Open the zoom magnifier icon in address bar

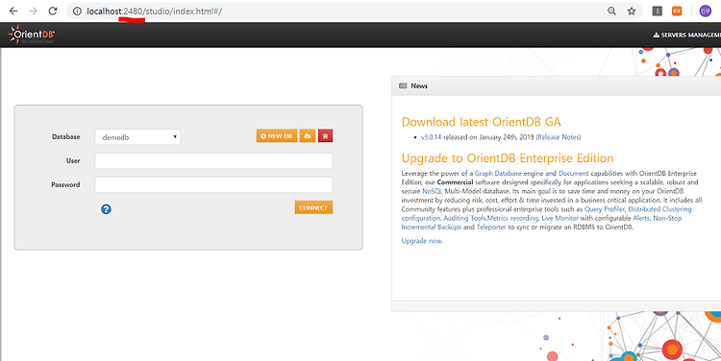(611, 11)
